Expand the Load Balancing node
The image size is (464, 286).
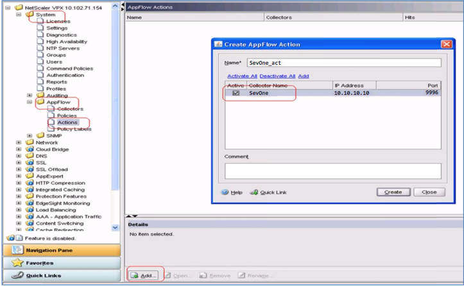pos(19,210)
